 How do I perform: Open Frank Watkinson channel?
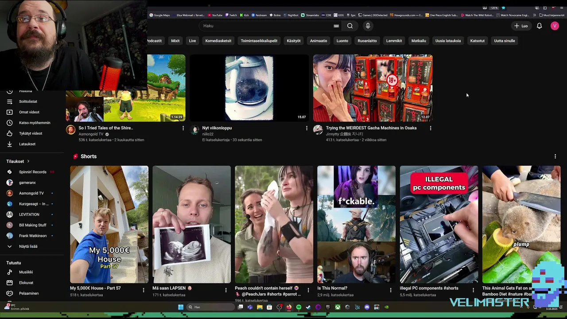[x=32, y=236]
